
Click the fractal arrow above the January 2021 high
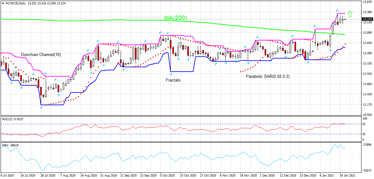pyautogui.click(x=337, y=11)
